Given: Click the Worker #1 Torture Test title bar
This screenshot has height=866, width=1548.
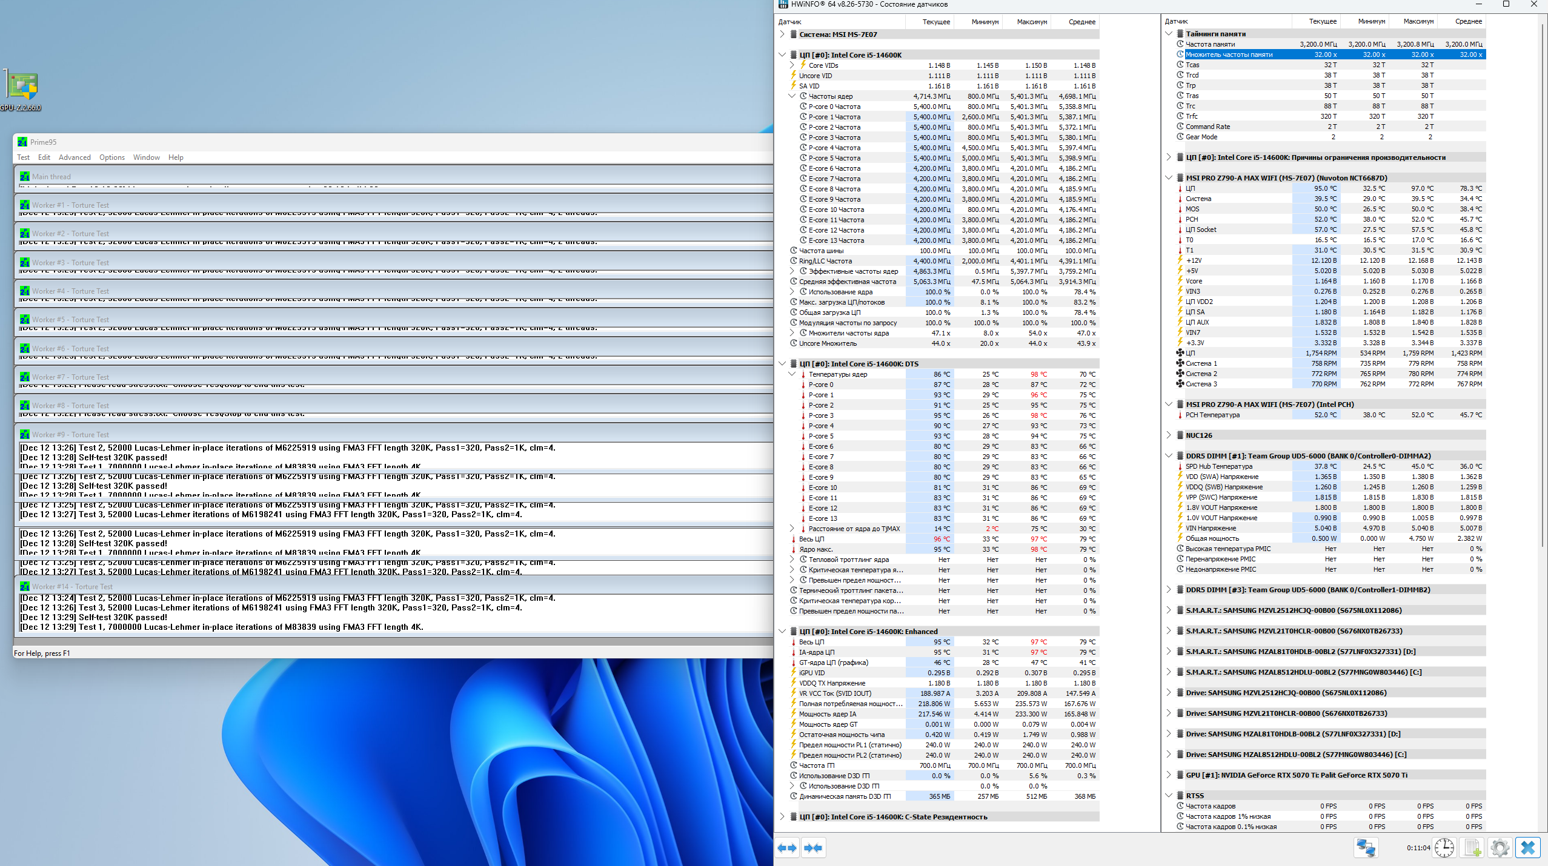Looking at the screenshot, I should point(70,205).
